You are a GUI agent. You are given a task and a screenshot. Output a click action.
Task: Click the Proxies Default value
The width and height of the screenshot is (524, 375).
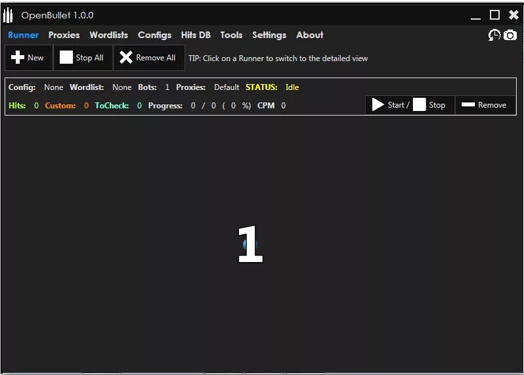[x=227, y=87]
